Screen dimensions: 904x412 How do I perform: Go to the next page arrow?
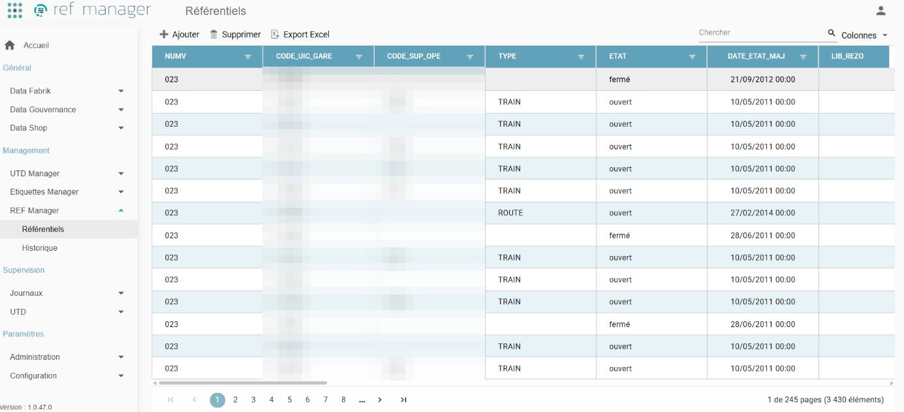[x=380, y=400]
